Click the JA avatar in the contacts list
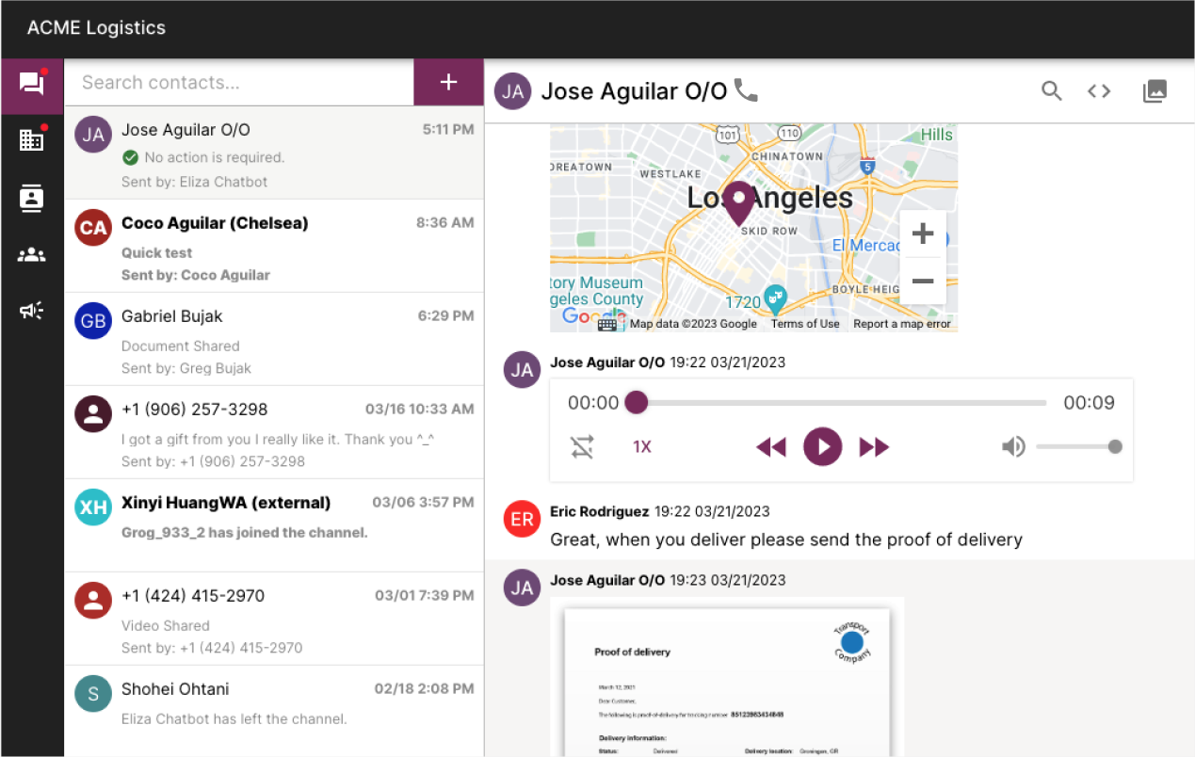1195x757 pixels. [x=93, y=135]
